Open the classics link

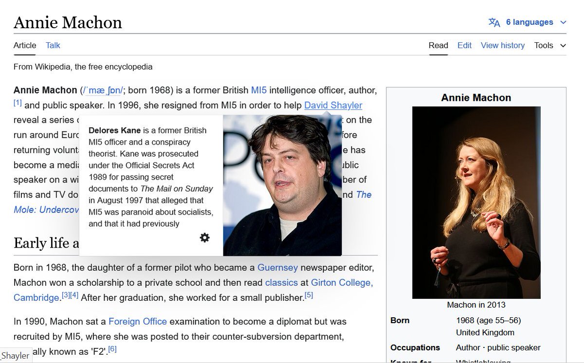coord(281,282)
